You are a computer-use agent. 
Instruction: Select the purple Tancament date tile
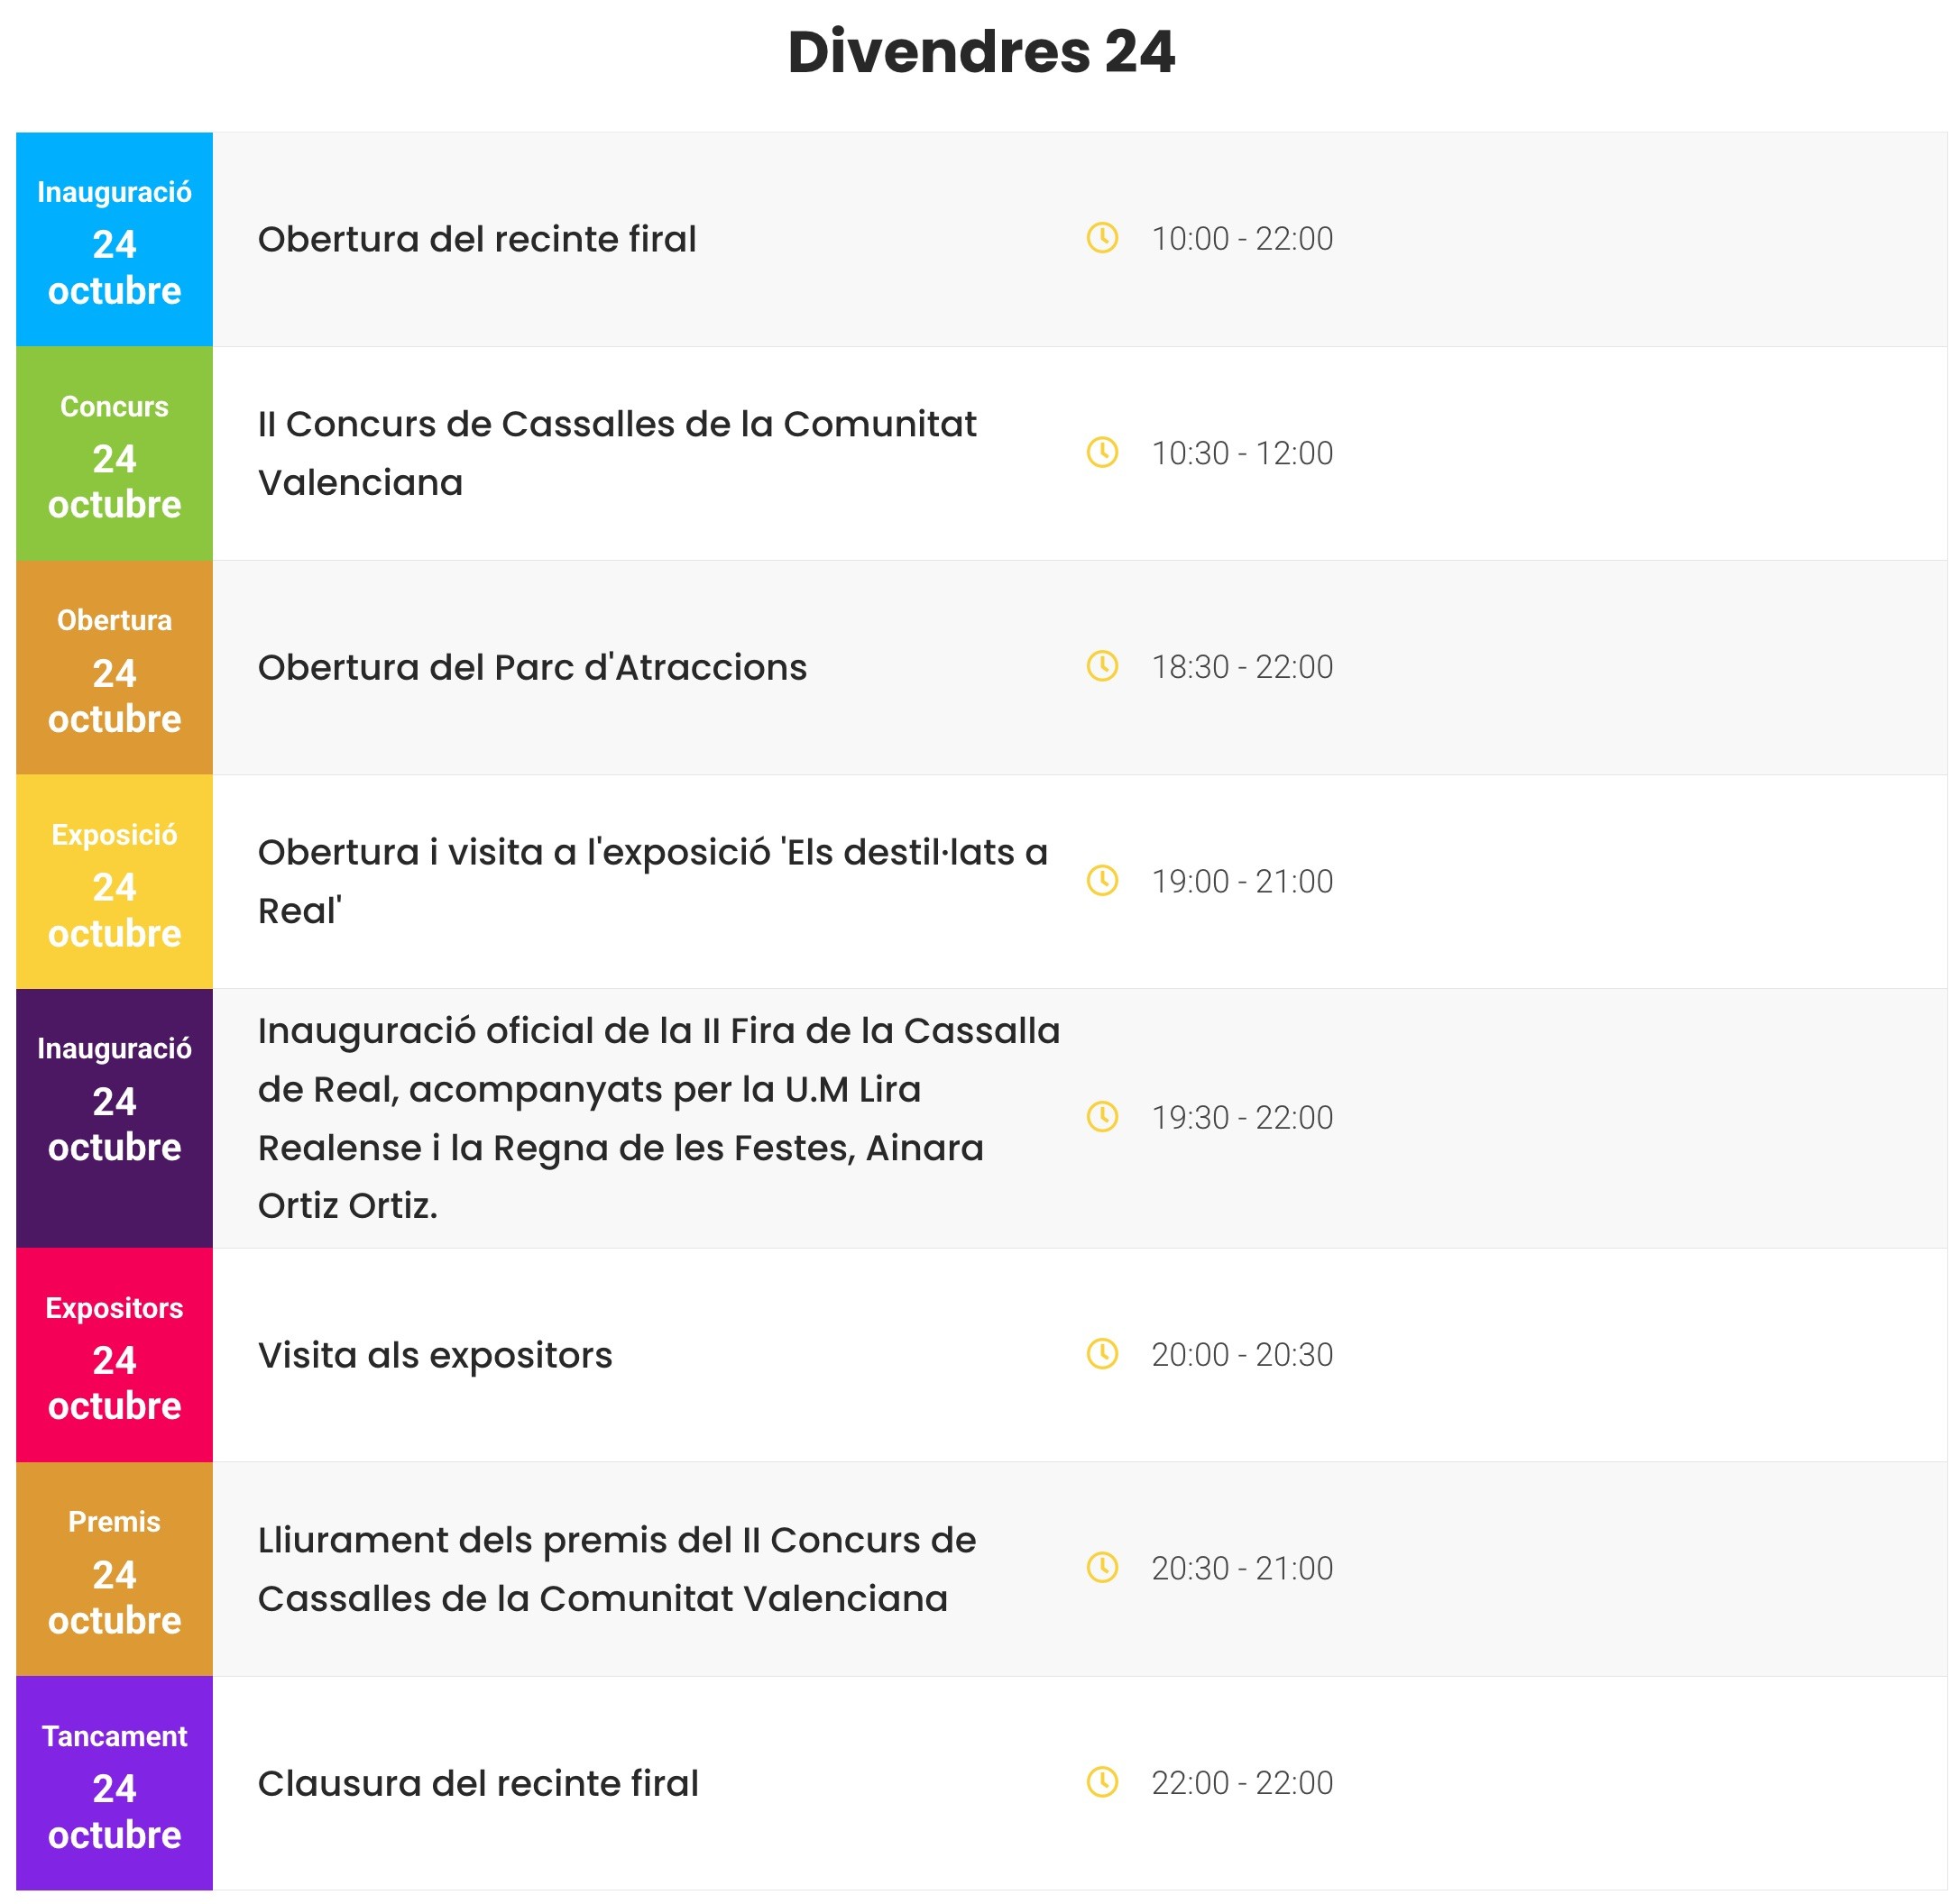(x=114, y=1782)
